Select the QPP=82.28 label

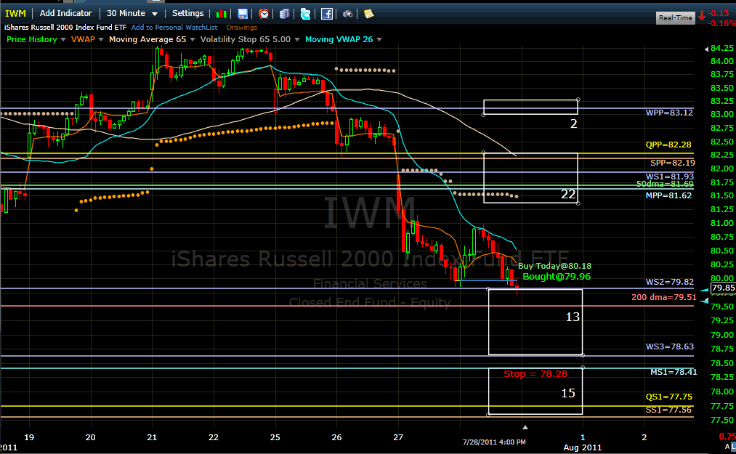pos(668,145)
